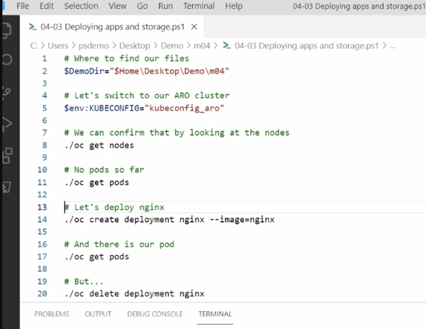Click the PowerShell icon in the breadcrumb file name

[227, 45]
